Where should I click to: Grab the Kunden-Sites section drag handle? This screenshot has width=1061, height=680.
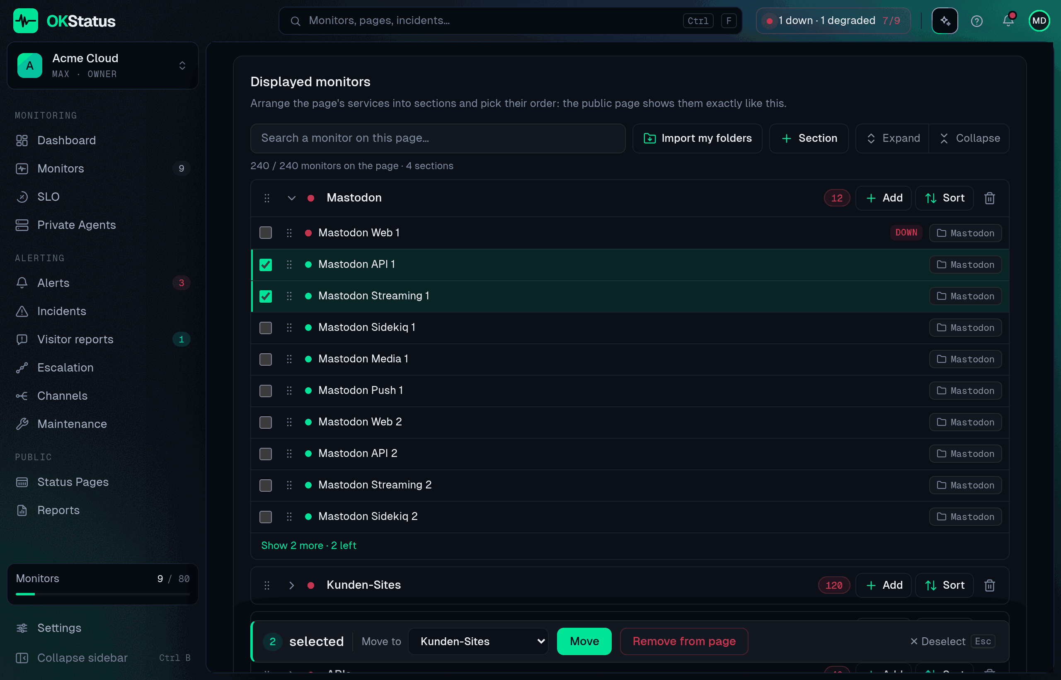[267, 585]
